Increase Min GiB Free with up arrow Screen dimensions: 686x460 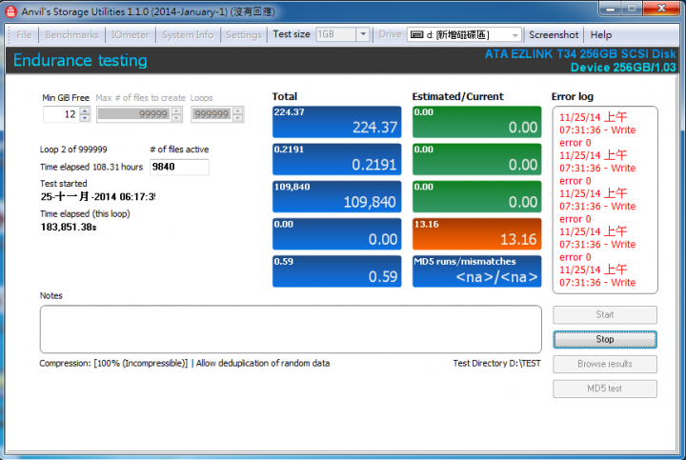pyautogui.click(x=85, y=111)
